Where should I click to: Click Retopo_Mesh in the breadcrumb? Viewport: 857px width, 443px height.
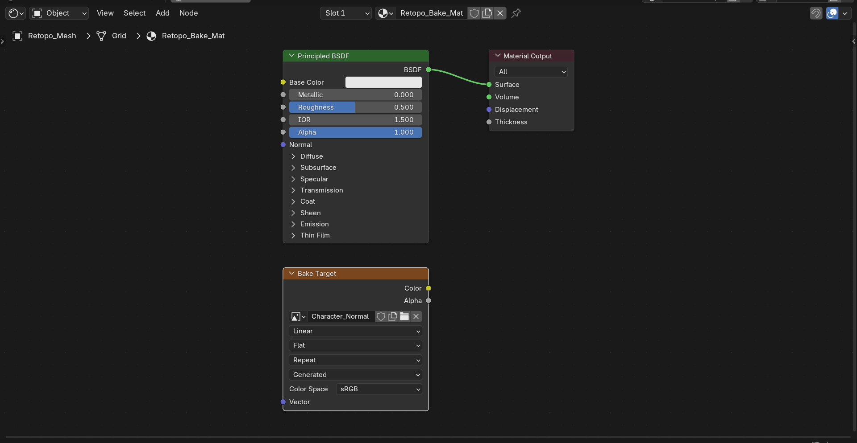click(x=52, y=36)
